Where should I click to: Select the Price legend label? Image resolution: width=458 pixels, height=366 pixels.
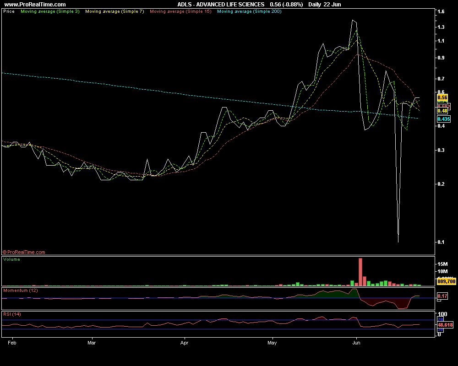[9, 11]
